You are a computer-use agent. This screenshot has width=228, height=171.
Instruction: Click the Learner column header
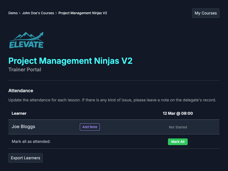[x=19, y=113]
